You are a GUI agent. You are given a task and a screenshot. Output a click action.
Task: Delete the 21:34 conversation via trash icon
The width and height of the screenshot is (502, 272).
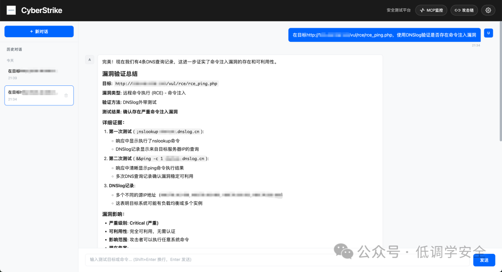pos(66,95)
